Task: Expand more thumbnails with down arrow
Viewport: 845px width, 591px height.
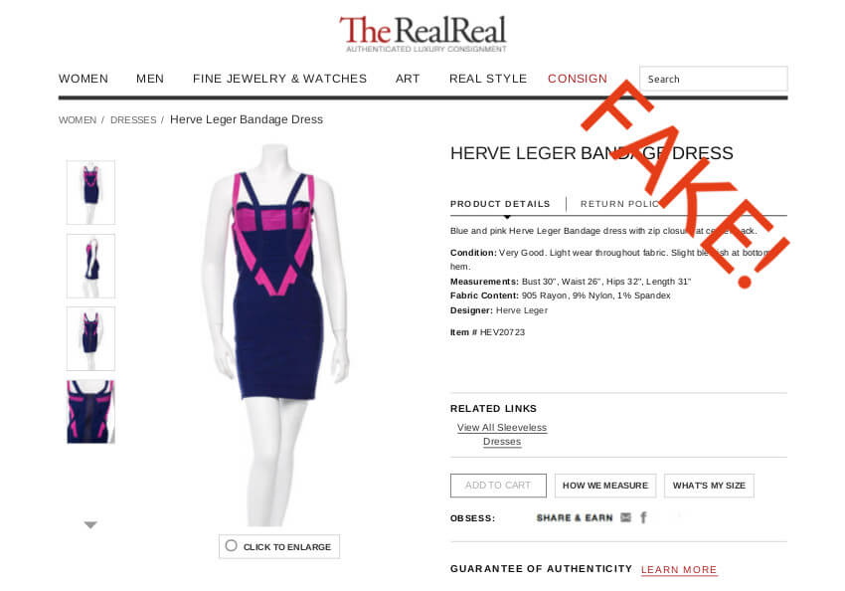Action: click(x=90, y=524)
